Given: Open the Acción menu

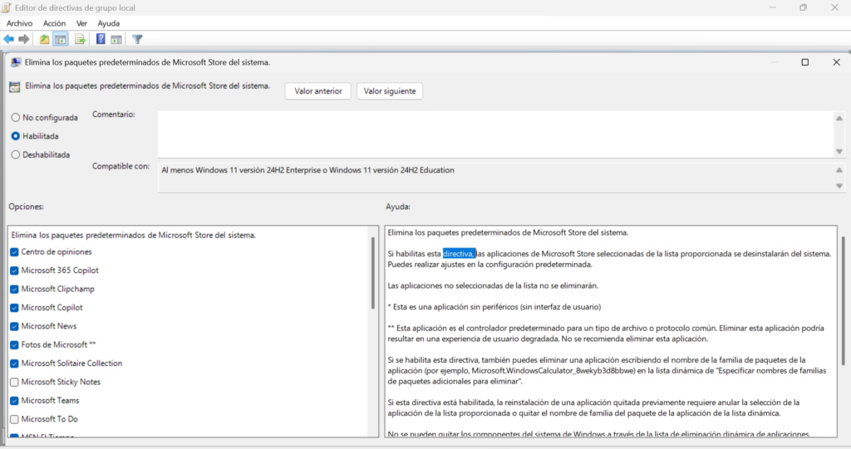Looking at the screenshot, I should [54, 23].
